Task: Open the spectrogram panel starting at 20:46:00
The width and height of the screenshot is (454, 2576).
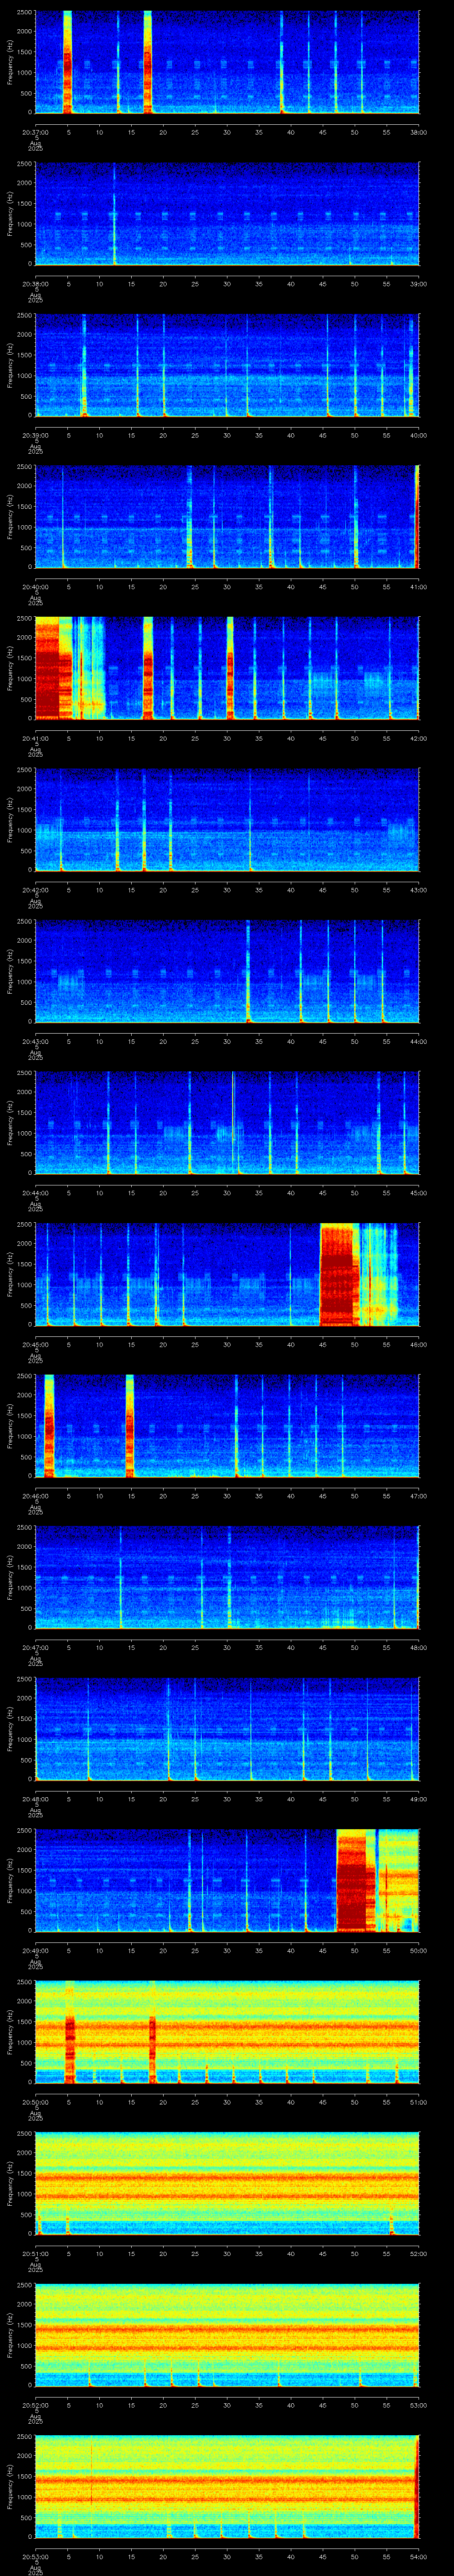Action: (x=227, y=1425)
